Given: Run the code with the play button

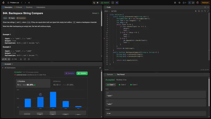Looking at the screenshot, I should pyautogui.click(x=98, y=2).
